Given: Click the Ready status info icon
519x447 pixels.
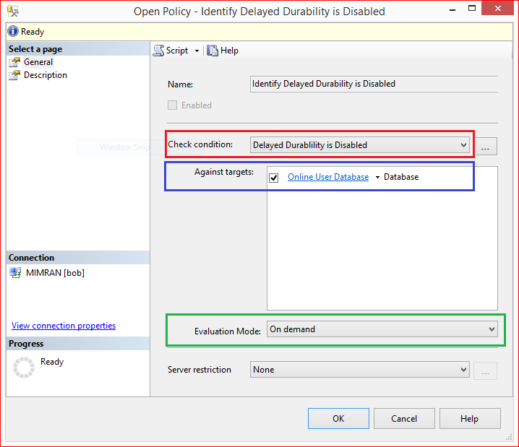Looking at the screenshot, I should click(12, 32).
